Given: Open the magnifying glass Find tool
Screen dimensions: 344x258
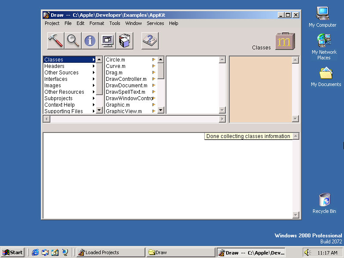Looking at the screenshot, I should [73, 41].
